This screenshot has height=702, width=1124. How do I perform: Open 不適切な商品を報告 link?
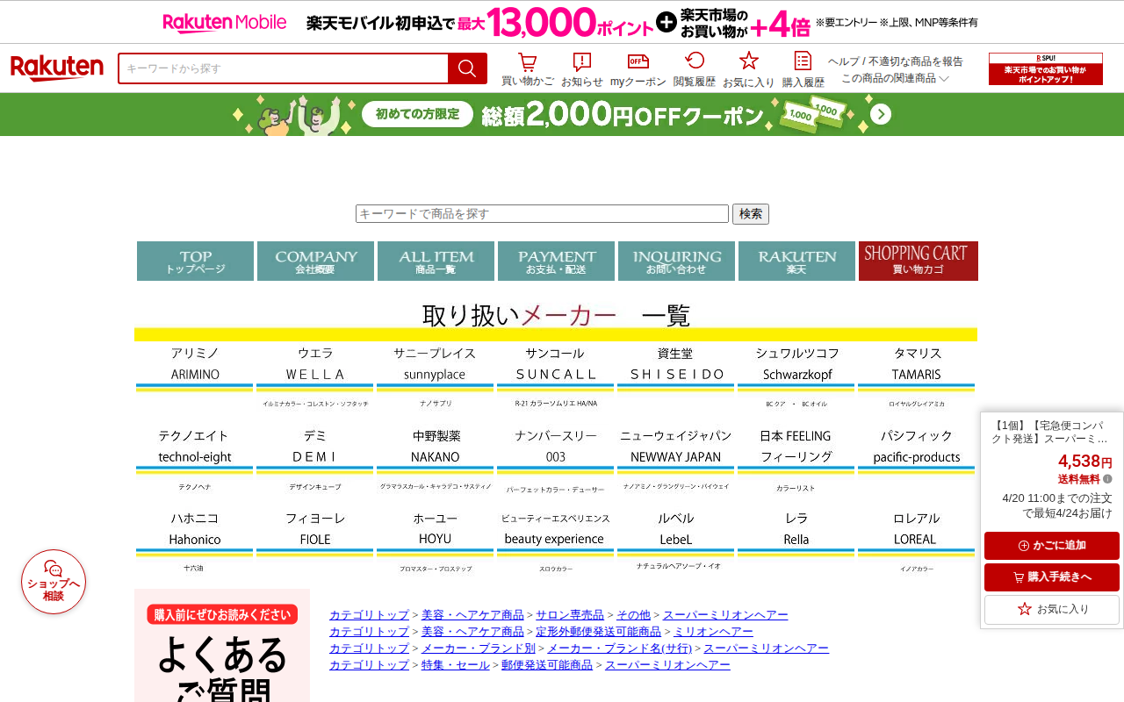(x=916, y=61)
